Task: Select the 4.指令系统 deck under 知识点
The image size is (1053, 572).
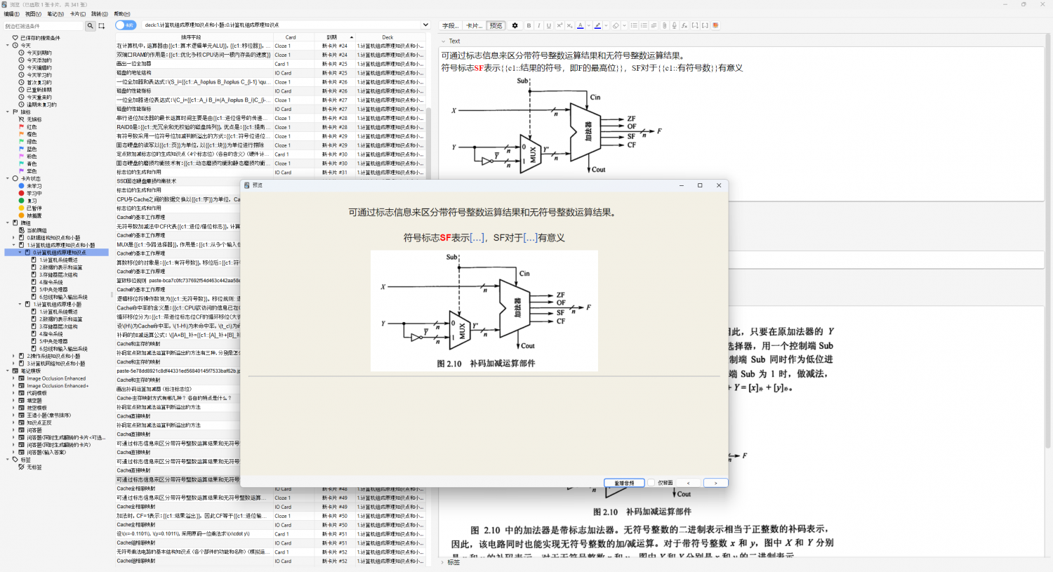Action: click(x=51, y=282)
